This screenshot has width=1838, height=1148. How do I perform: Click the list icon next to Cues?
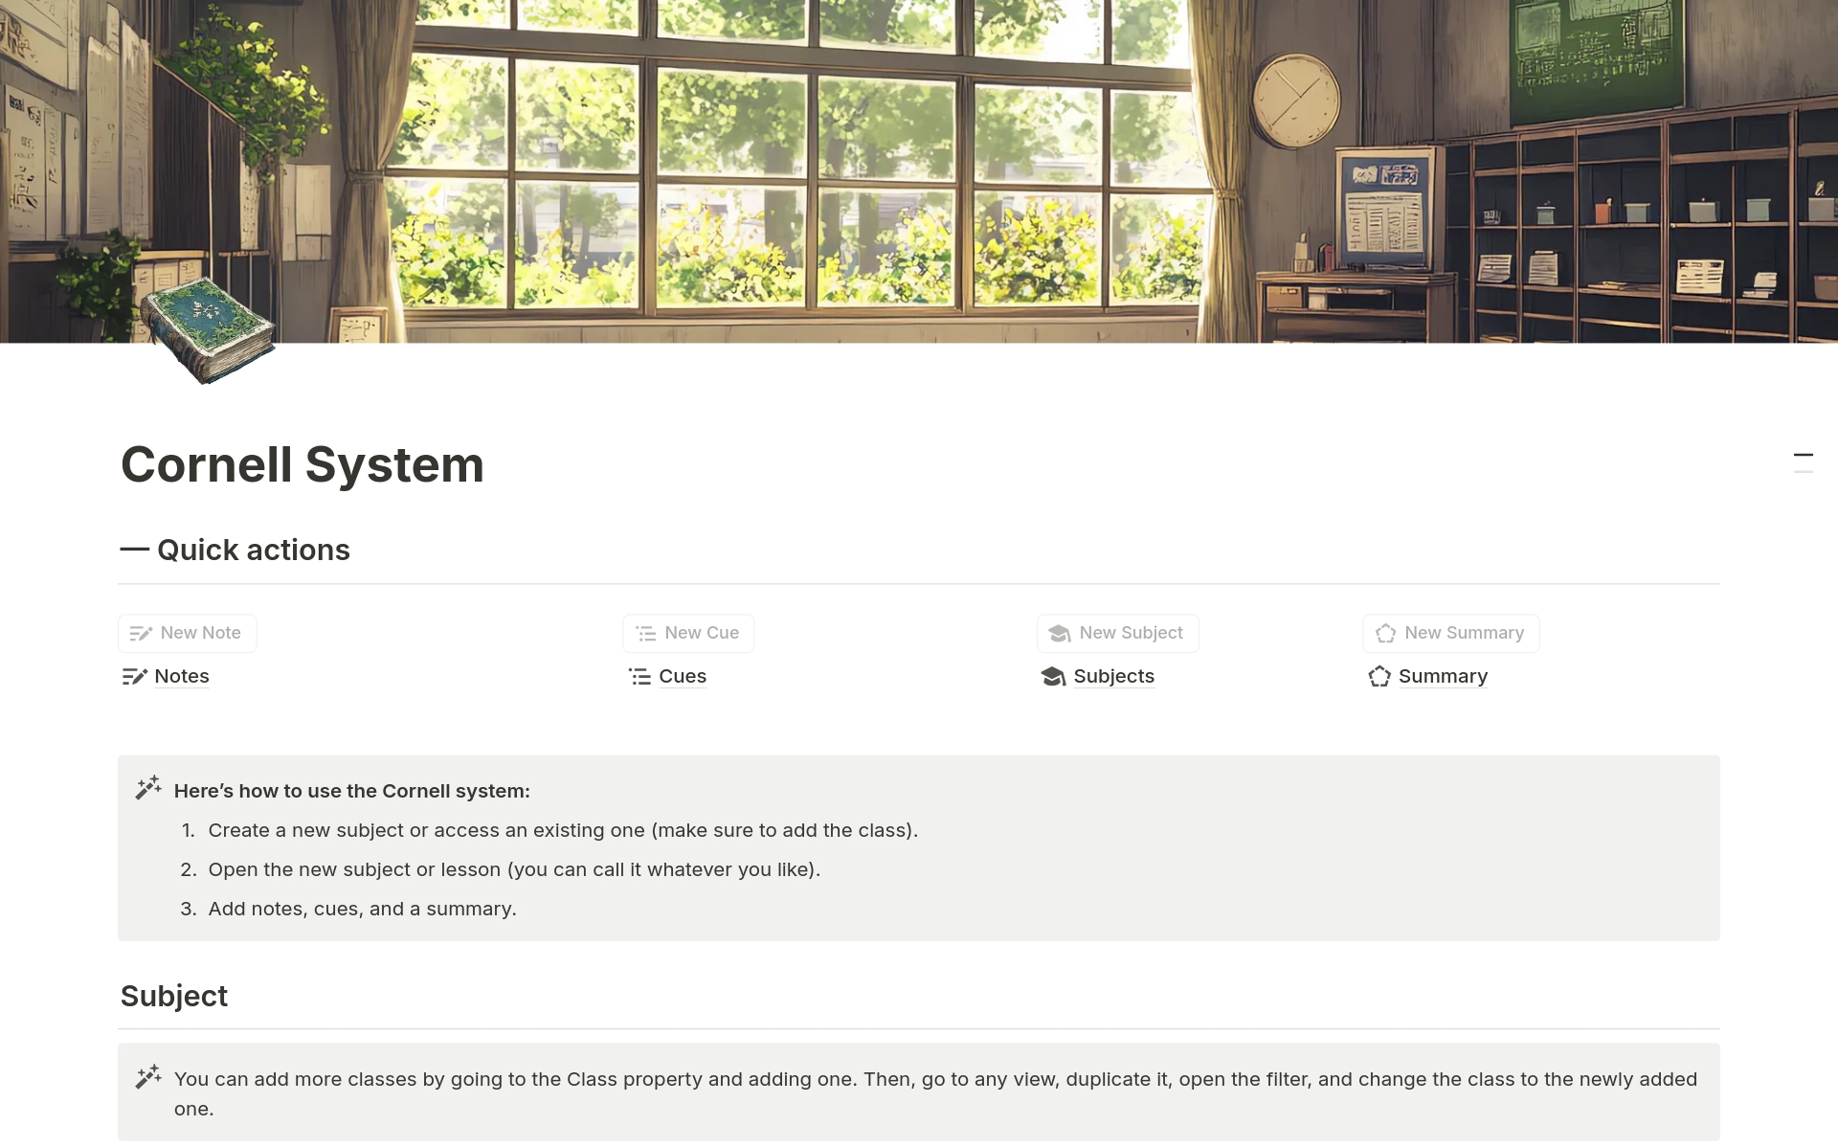[639, 676]
